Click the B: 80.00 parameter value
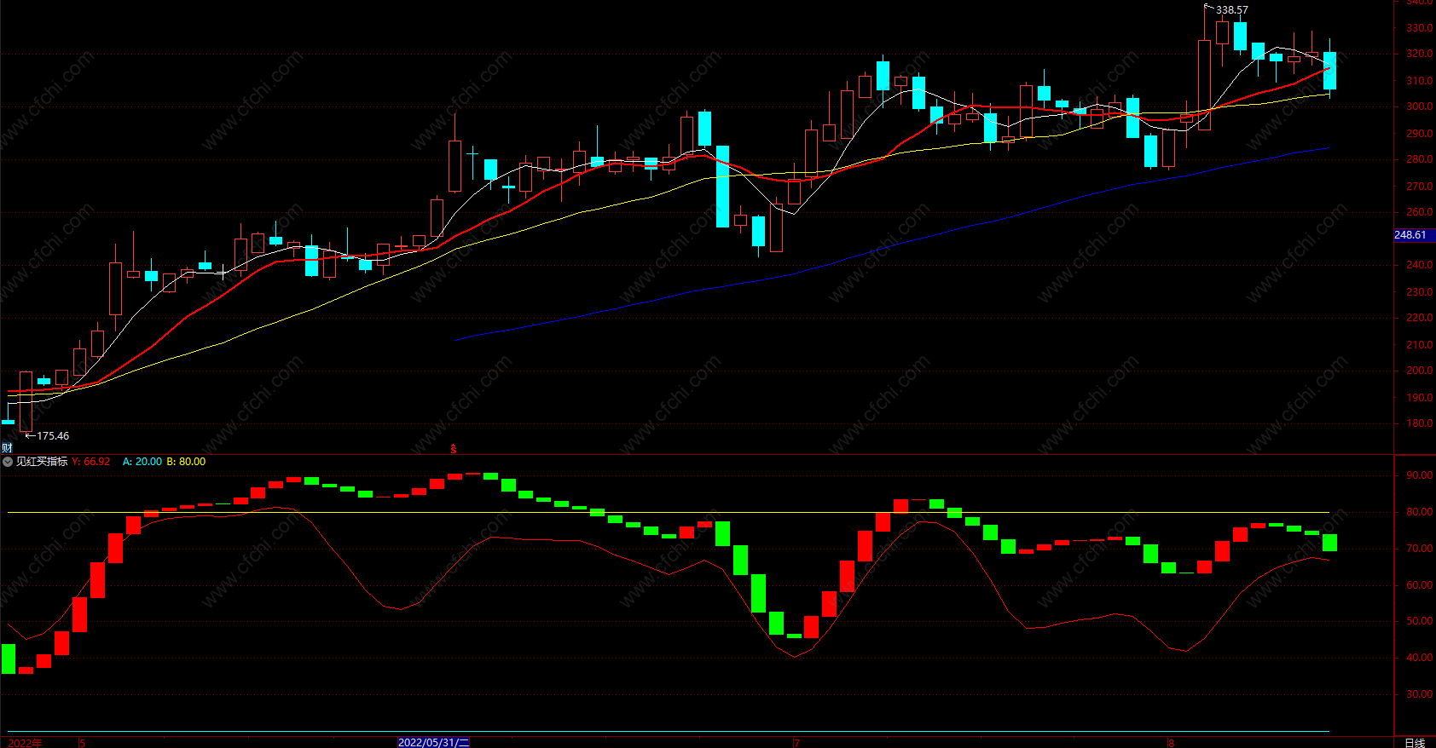This screenshot has height=748, width=1436. (186, 462)
